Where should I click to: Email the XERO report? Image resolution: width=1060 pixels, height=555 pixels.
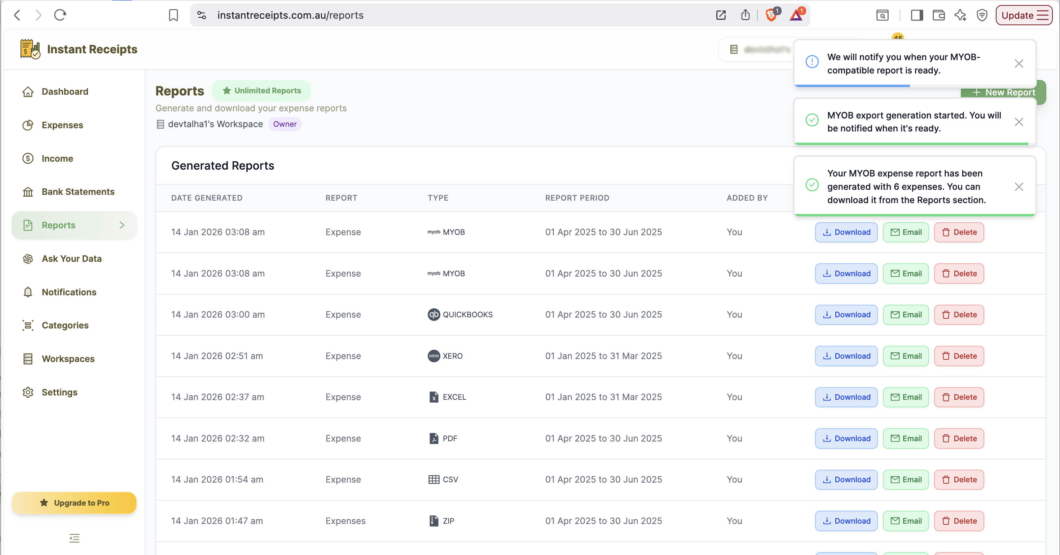coord(906,356)
